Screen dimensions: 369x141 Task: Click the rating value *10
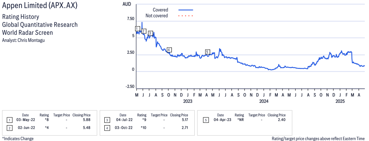tap(143, 127)
